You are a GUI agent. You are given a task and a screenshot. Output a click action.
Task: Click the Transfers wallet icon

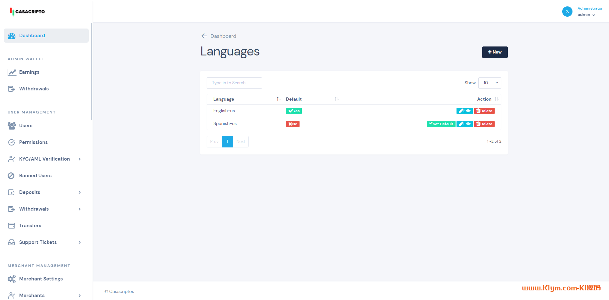(x=12, y=226)
